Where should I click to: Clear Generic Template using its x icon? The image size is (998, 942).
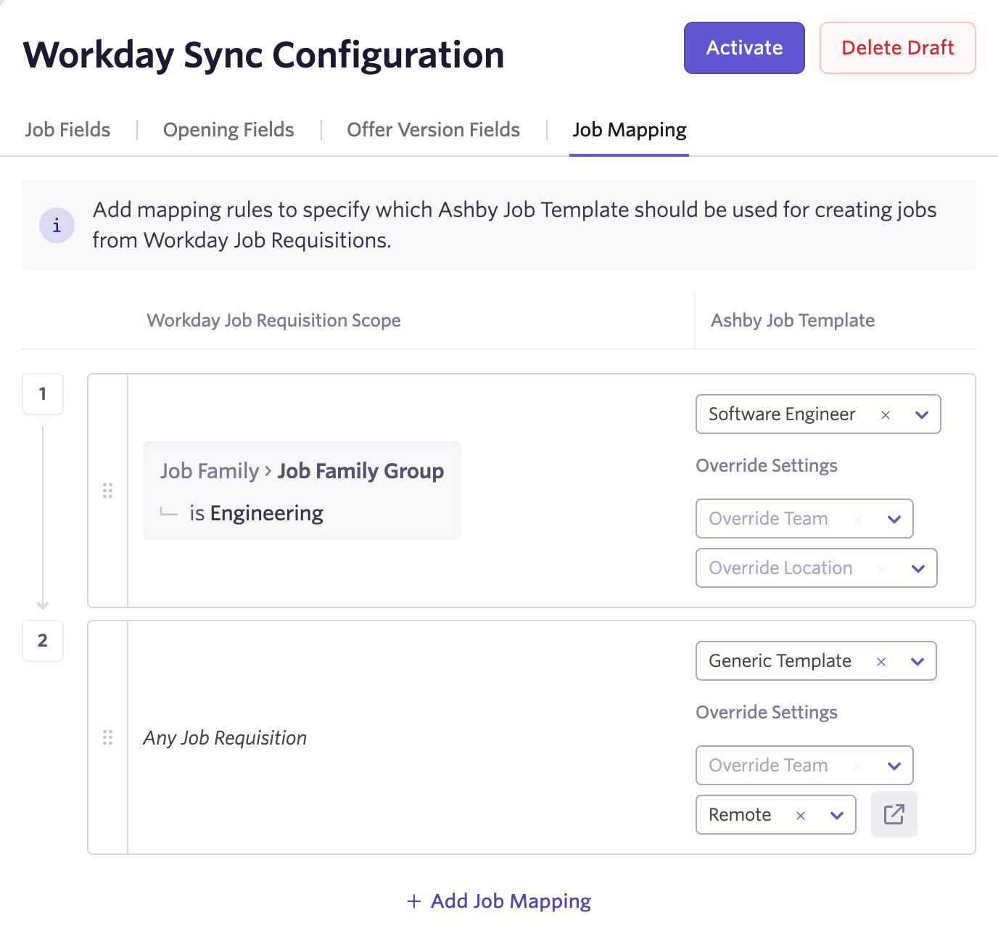pos(881,661)
